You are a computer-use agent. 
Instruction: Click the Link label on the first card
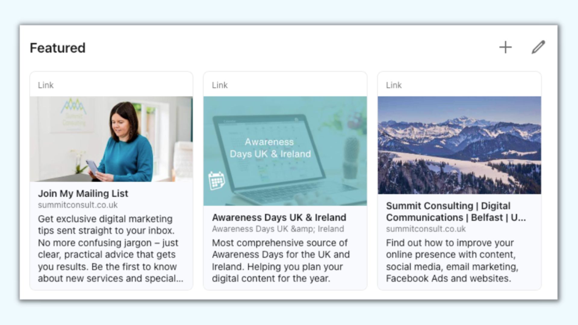(46, 85)
